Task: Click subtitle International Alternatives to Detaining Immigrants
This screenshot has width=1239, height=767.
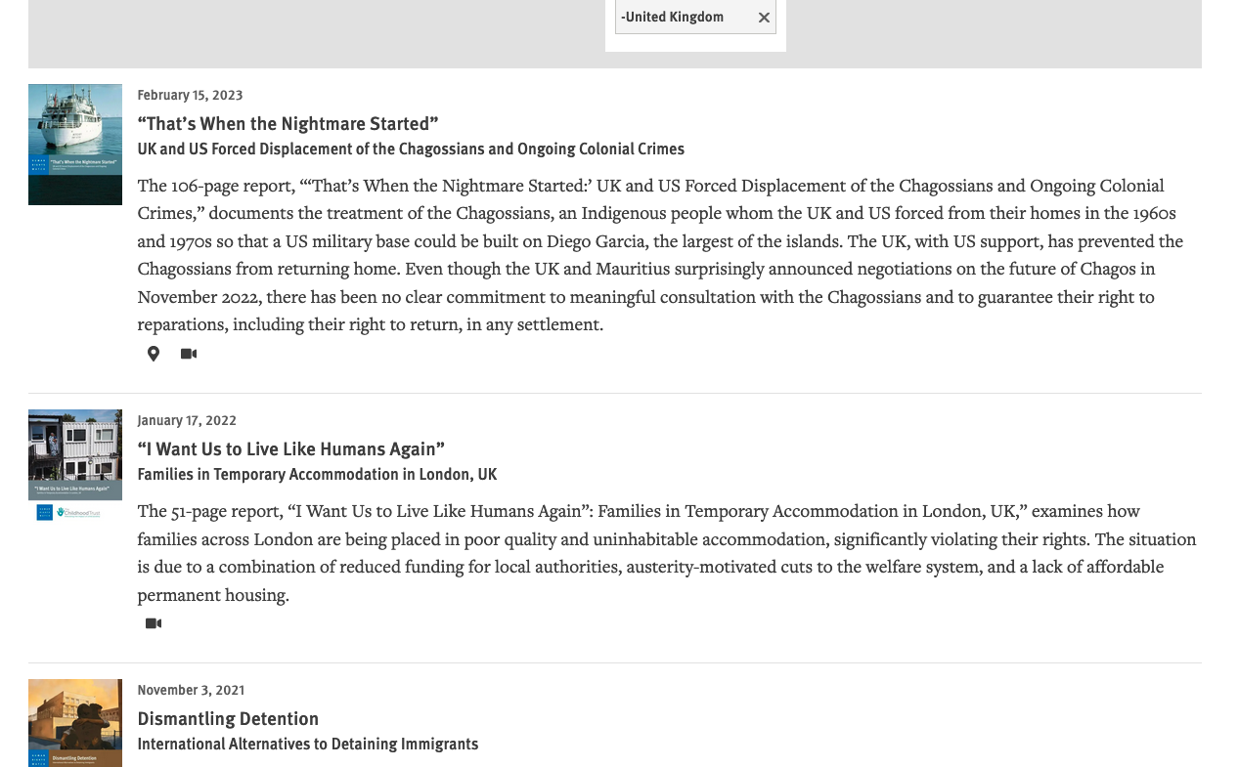Action: 308,744
